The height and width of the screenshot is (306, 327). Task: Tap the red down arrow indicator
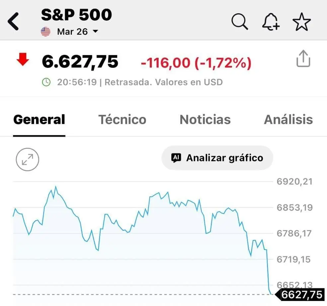pyautogui.click(x=23, y=60)
